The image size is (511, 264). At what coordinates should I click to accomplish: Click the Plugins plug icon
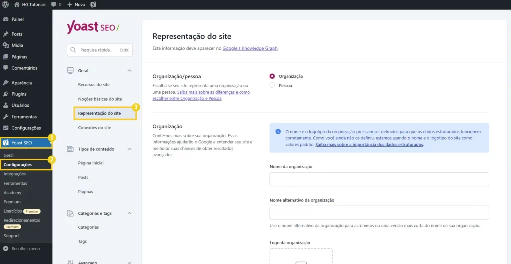5,94
